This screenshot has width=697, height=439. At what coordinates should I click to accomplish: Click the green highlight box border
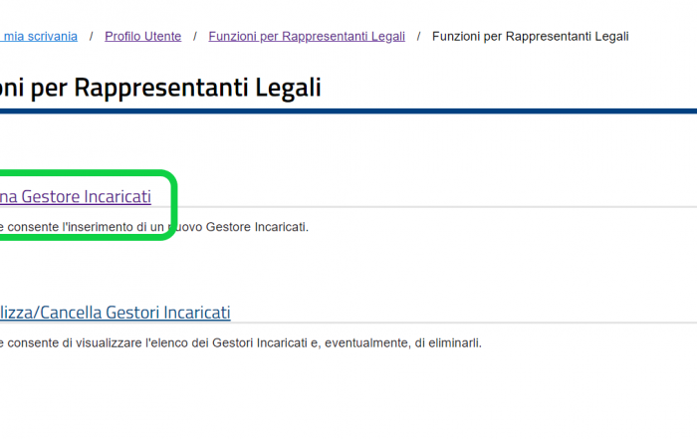click(174, 205)
